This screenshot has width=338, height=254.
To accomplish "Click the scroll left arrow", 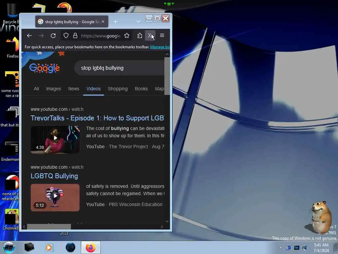I will pyautogui.click(x=24, y=227).
